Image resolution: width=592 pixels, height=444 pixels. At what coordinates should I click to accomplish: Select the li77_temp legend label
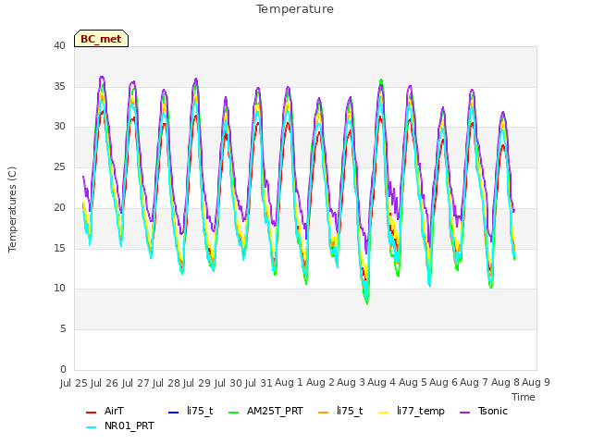click(x=421, y=411)
